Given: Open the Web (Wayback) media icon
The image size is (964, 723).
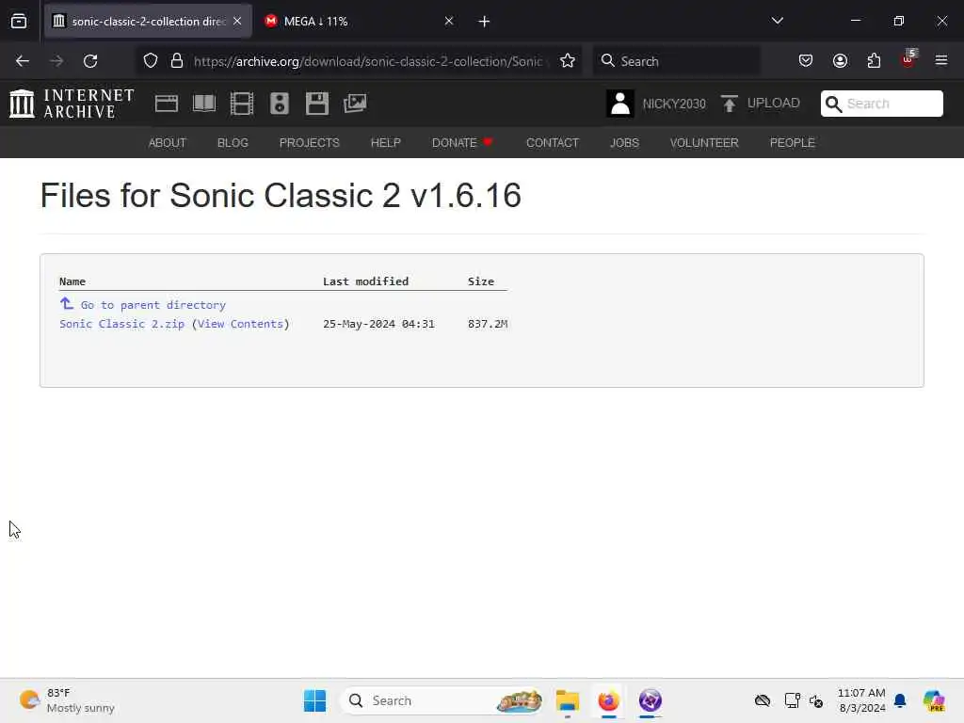Looking at the screenshot, I should pyautogui.click(x=167, y=104).
